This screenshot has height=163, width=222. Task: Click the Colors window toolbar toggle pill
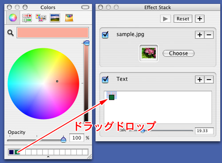[x=85, y=7]
